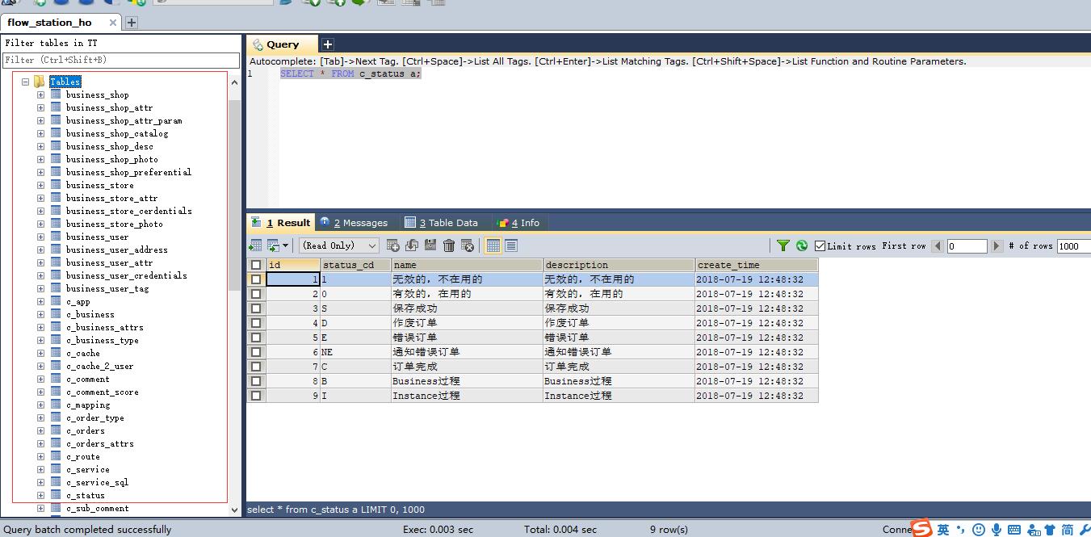Click the delete selected rows trash icon
Viewport: 1091px width, 537px height.
coord(449,245)
